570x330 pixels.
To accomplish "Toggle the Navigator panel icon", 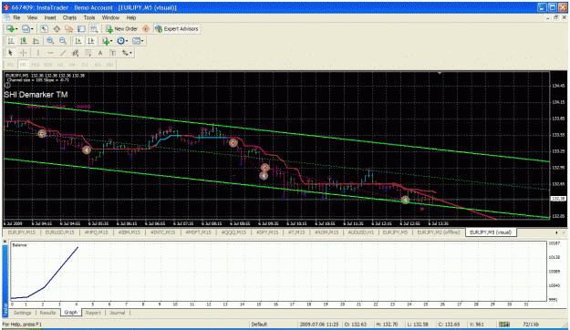I will 68,28.
